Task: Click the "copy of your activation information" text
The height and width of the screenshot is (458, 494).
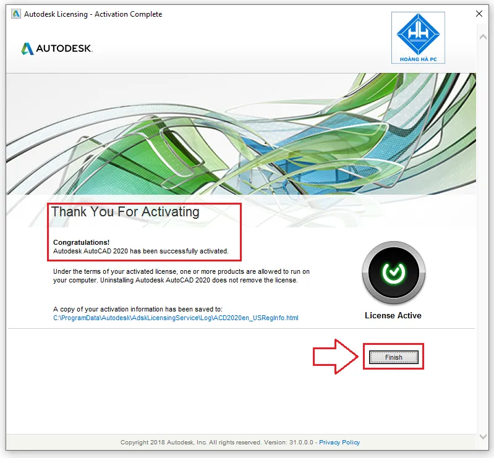Action: coord(137,309)
